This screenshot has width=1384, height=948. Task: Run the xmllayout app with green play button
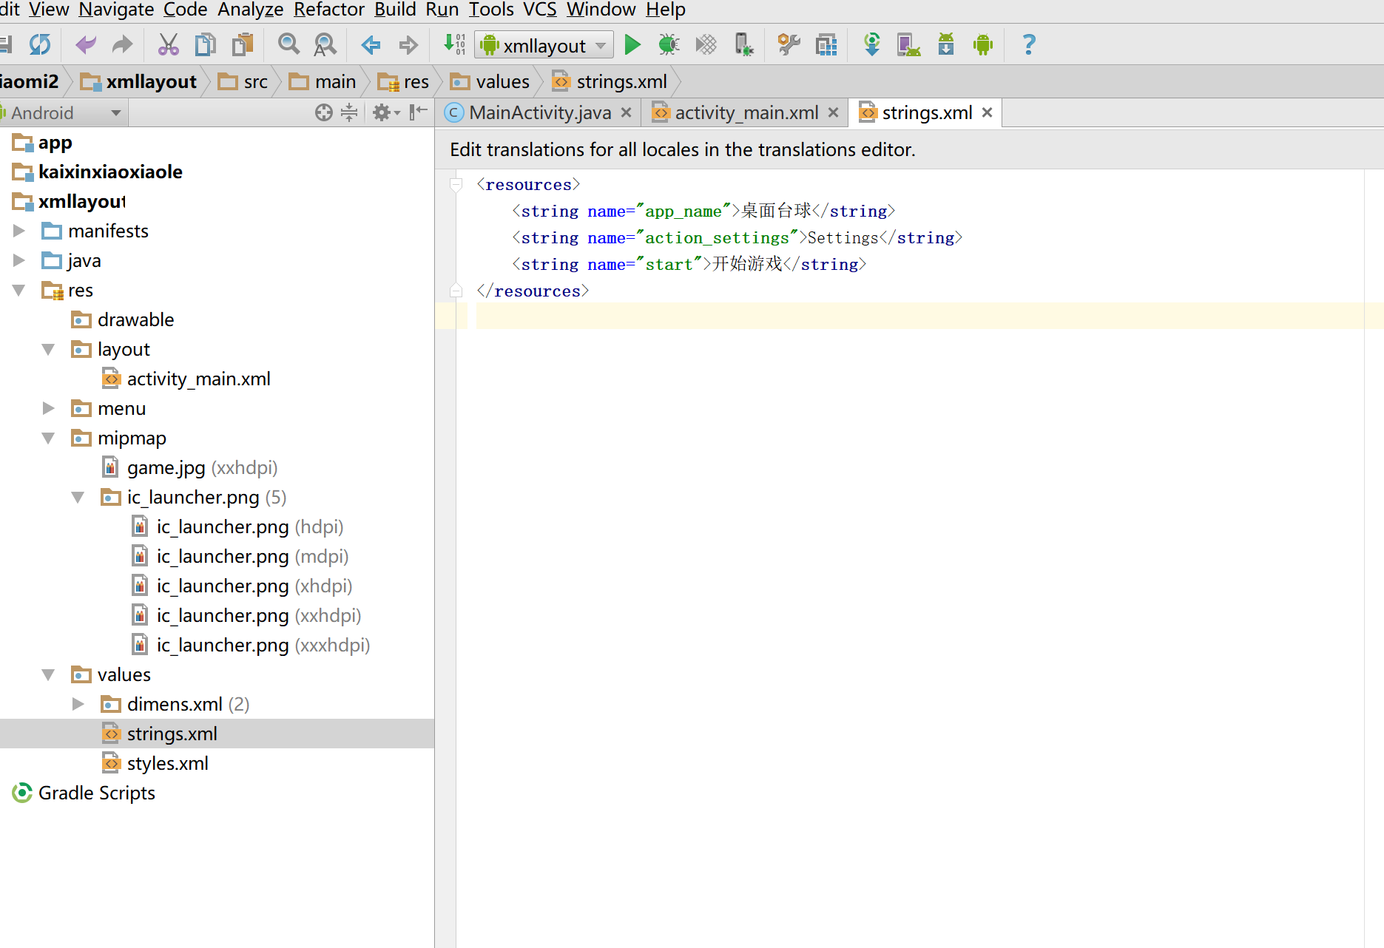[632, 45]
